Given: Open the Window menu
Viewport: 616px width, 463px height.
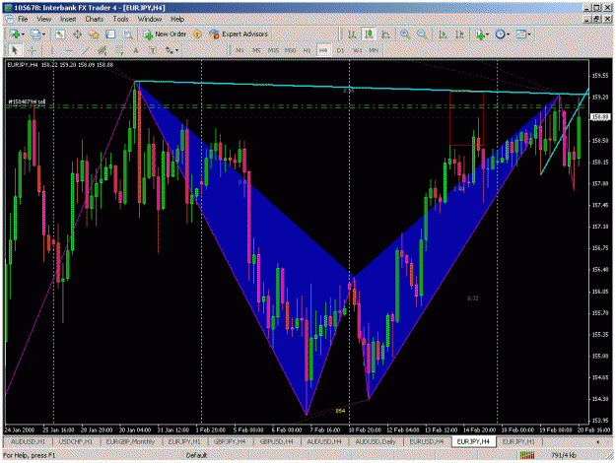Looking at the screenshot, I should click(x=150, y=20).
